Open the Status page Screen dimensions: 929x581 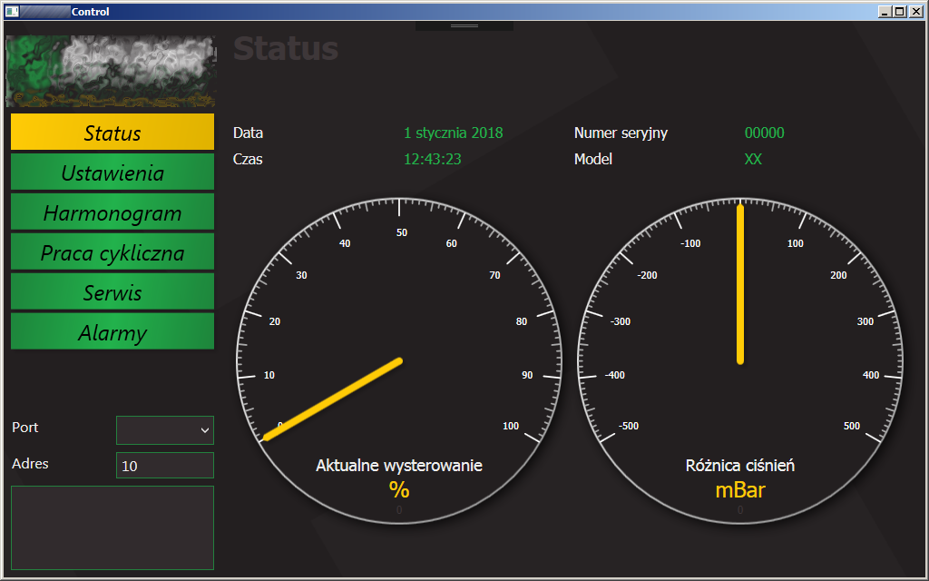(x=112, y=133)
